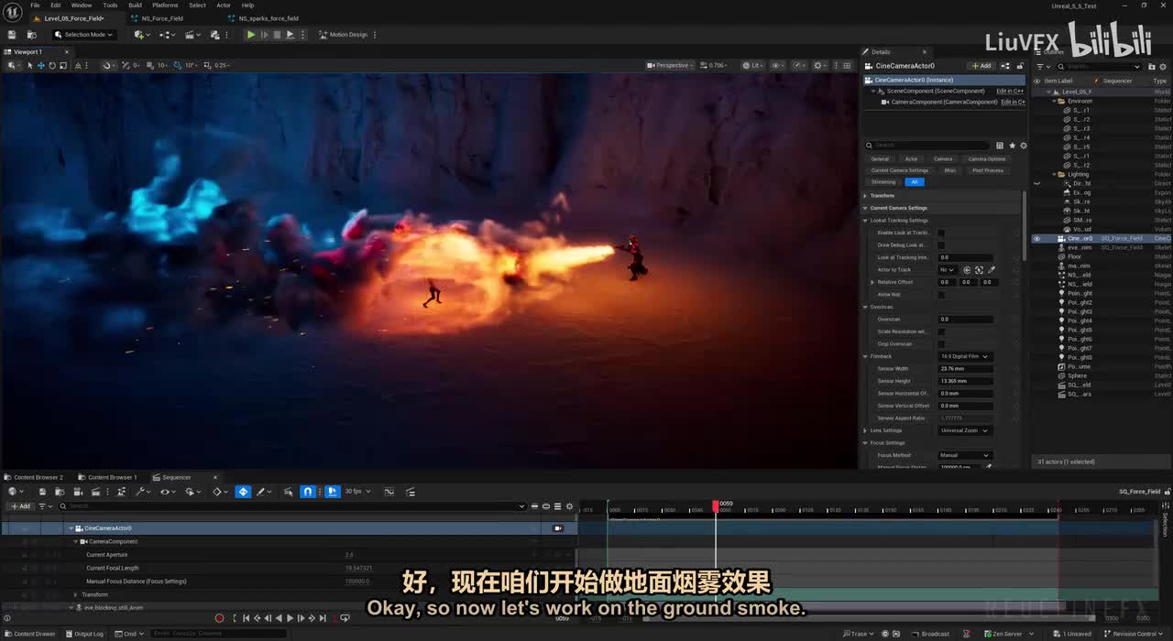Image resolution: width=1173 pixels, height=641 pixels.
Task: Open the Selection Mode dropdown
Action: 83,35
